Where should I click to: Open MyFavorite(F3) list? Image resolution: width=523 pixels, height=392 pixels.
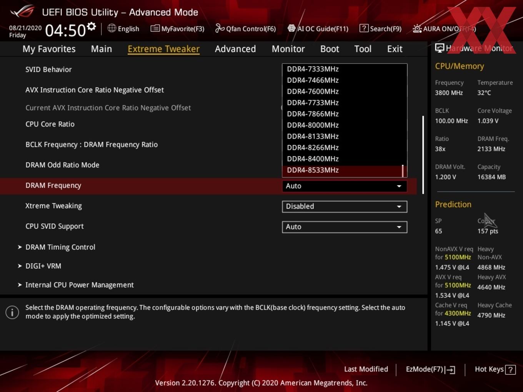[x=177, y=28]
